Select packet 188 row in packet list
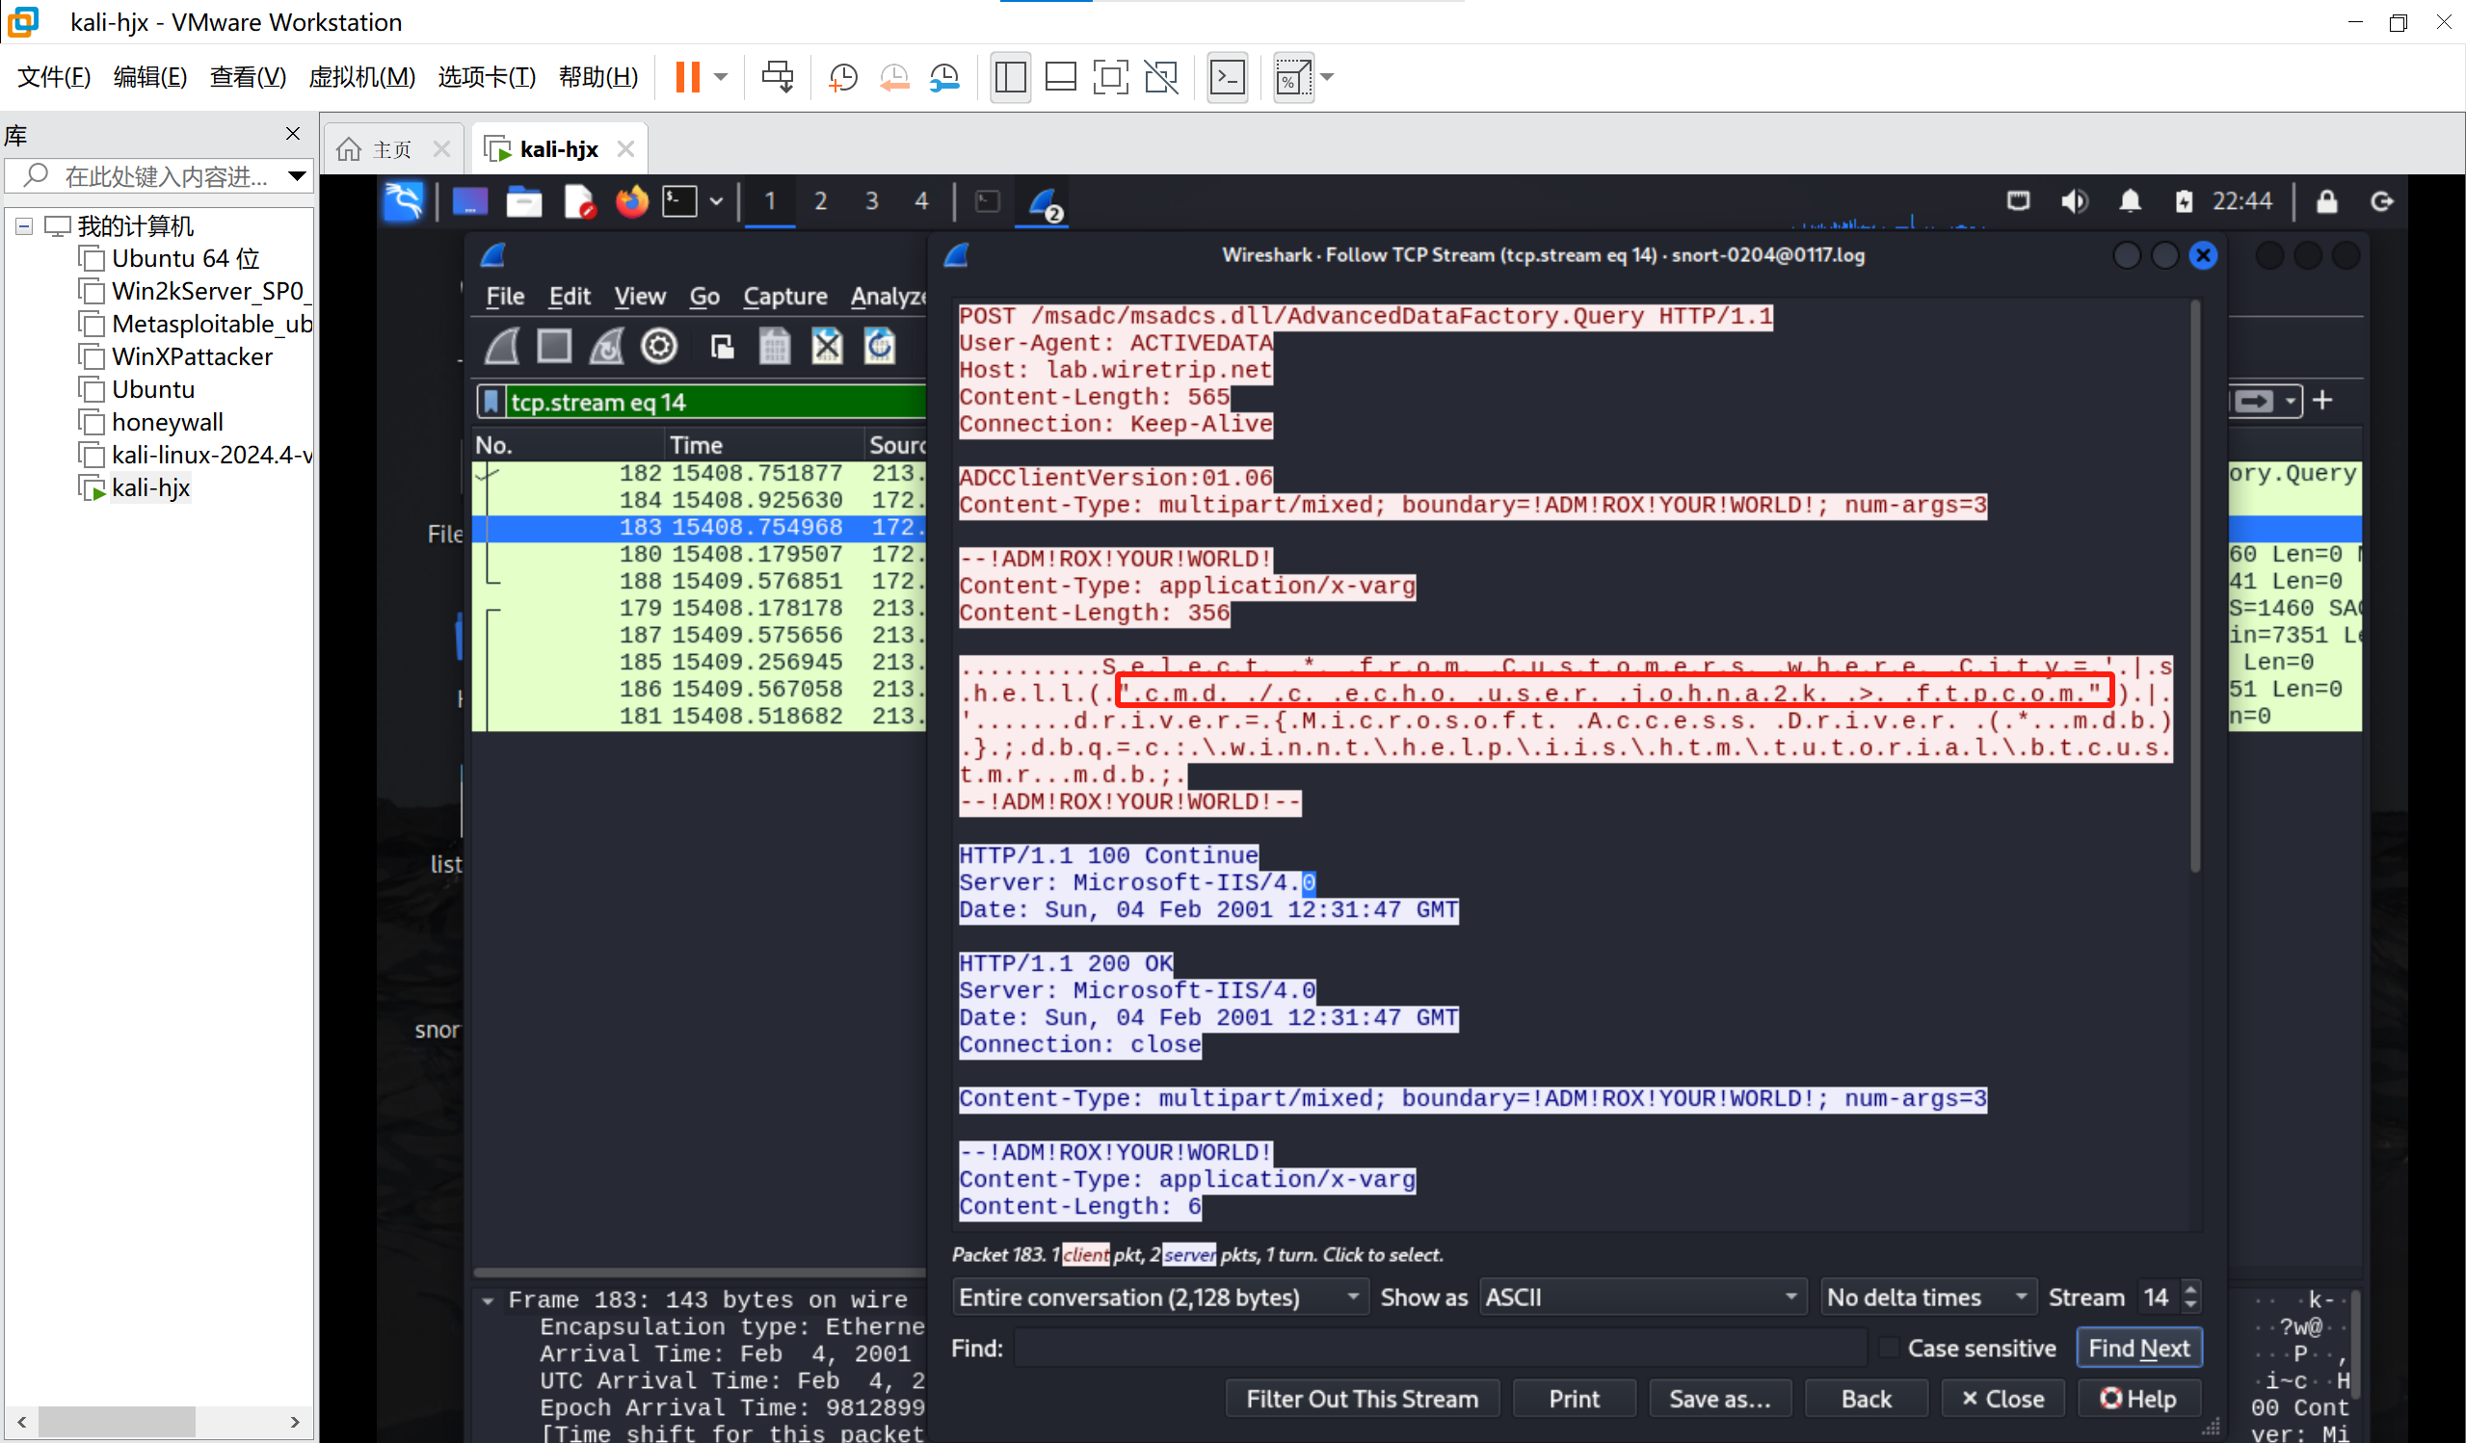The width and height of the screenshot is (2466, 1443). (699, 580)
